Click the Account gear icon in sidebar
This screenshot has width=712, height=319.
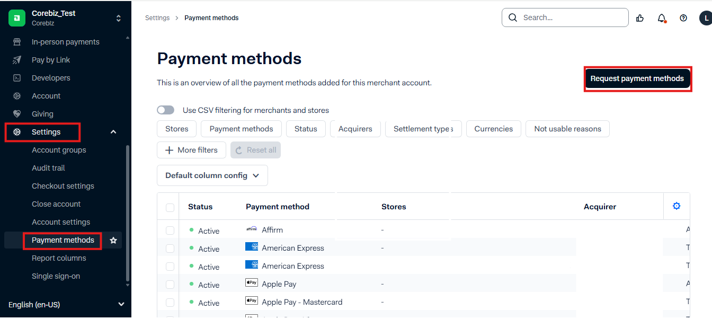pos(17,96)
